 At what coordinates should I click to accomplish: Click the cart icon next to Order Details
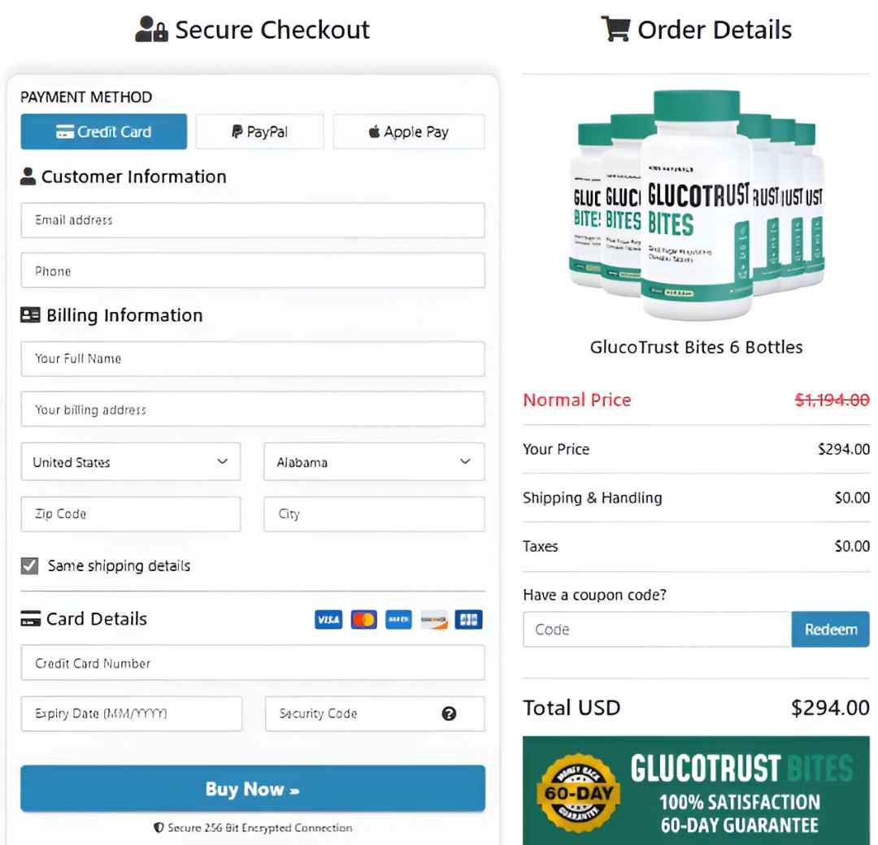coord(616,29)
